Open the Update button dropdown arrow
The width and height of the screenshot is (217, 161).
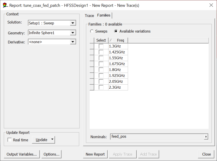click(52, 140)
